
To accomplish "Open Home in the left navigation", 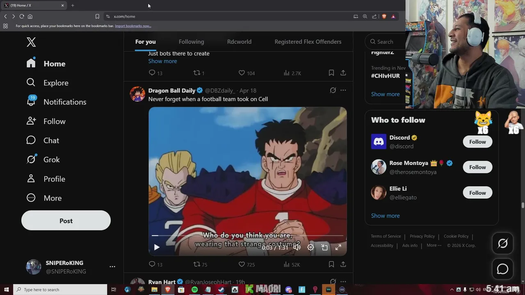I will coord(46,64).
